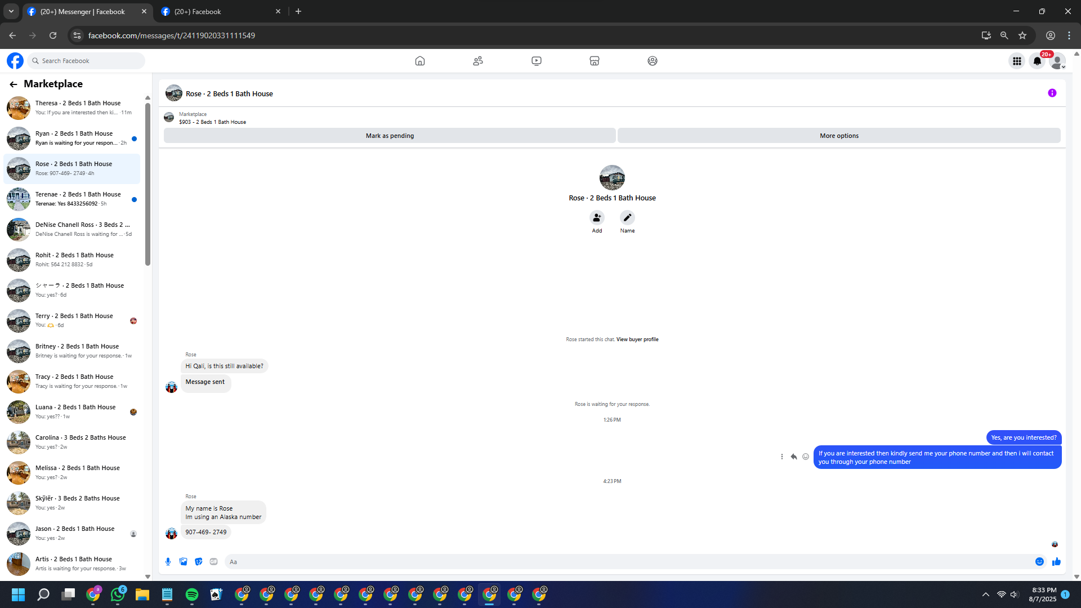
Task: Go to the Home feed icon
Action: (420, 61)
